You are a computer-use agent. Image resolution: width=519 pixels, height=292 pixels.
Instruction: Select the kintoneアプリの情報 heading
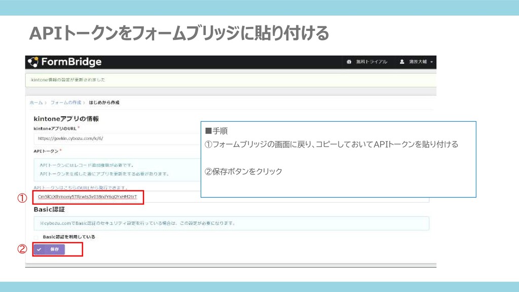(x=66, y=119)
